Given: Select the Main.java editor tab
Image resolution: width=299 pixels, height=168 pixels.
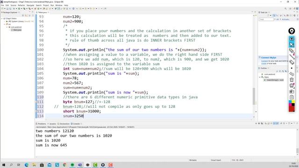Looking at the screenshot, I should (x=43, y=13).
